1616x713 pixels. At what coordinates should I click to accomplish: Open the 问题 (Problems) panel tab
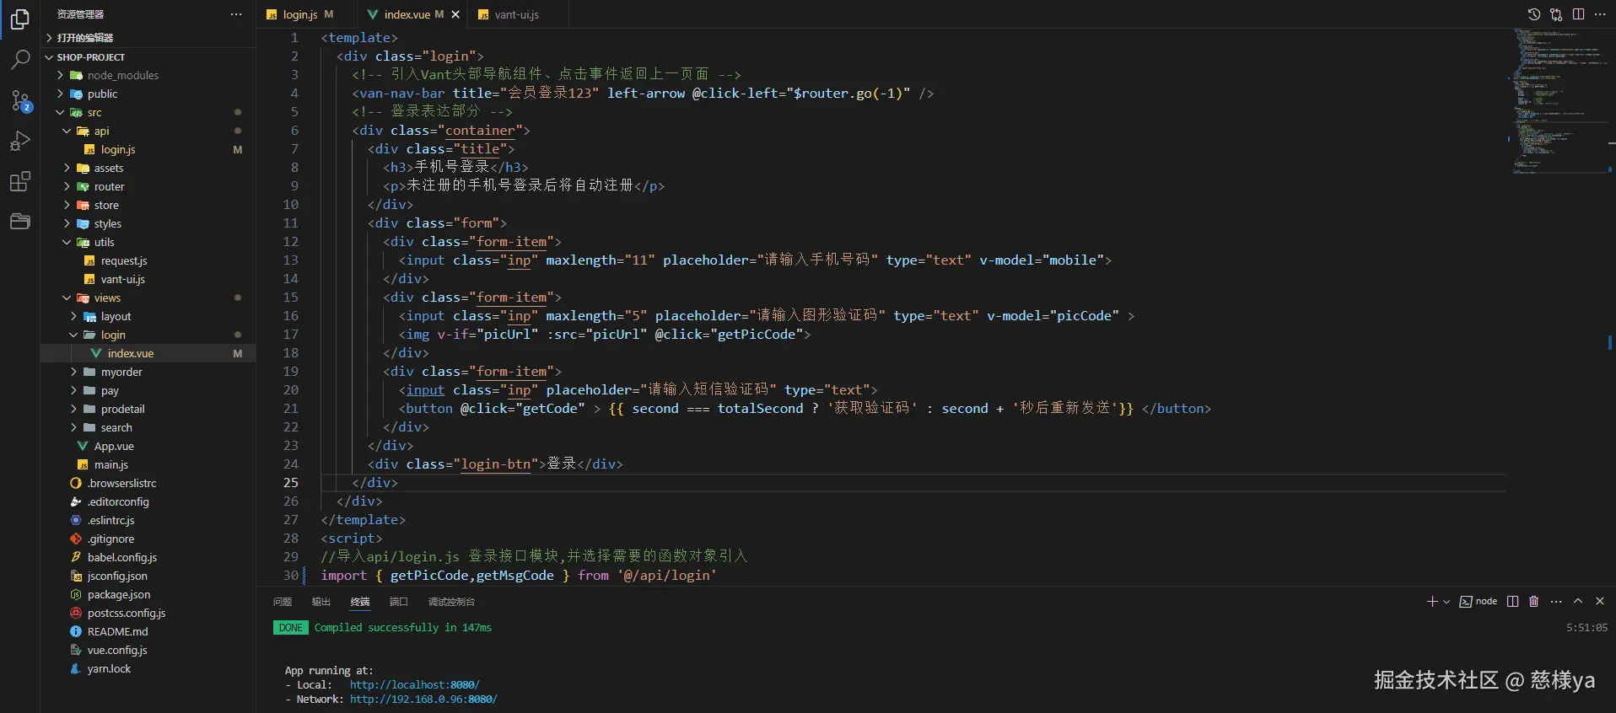tap(283, 602)
